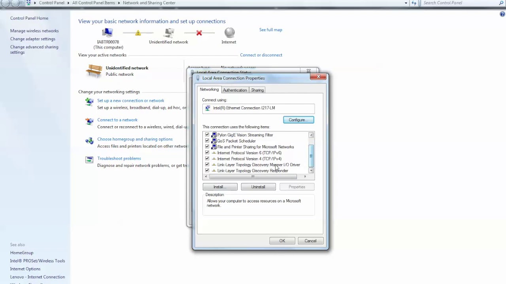Viewport: 506px width, 284px height.
Task: Click the park bench Public network icon
Action: [94, 71]
